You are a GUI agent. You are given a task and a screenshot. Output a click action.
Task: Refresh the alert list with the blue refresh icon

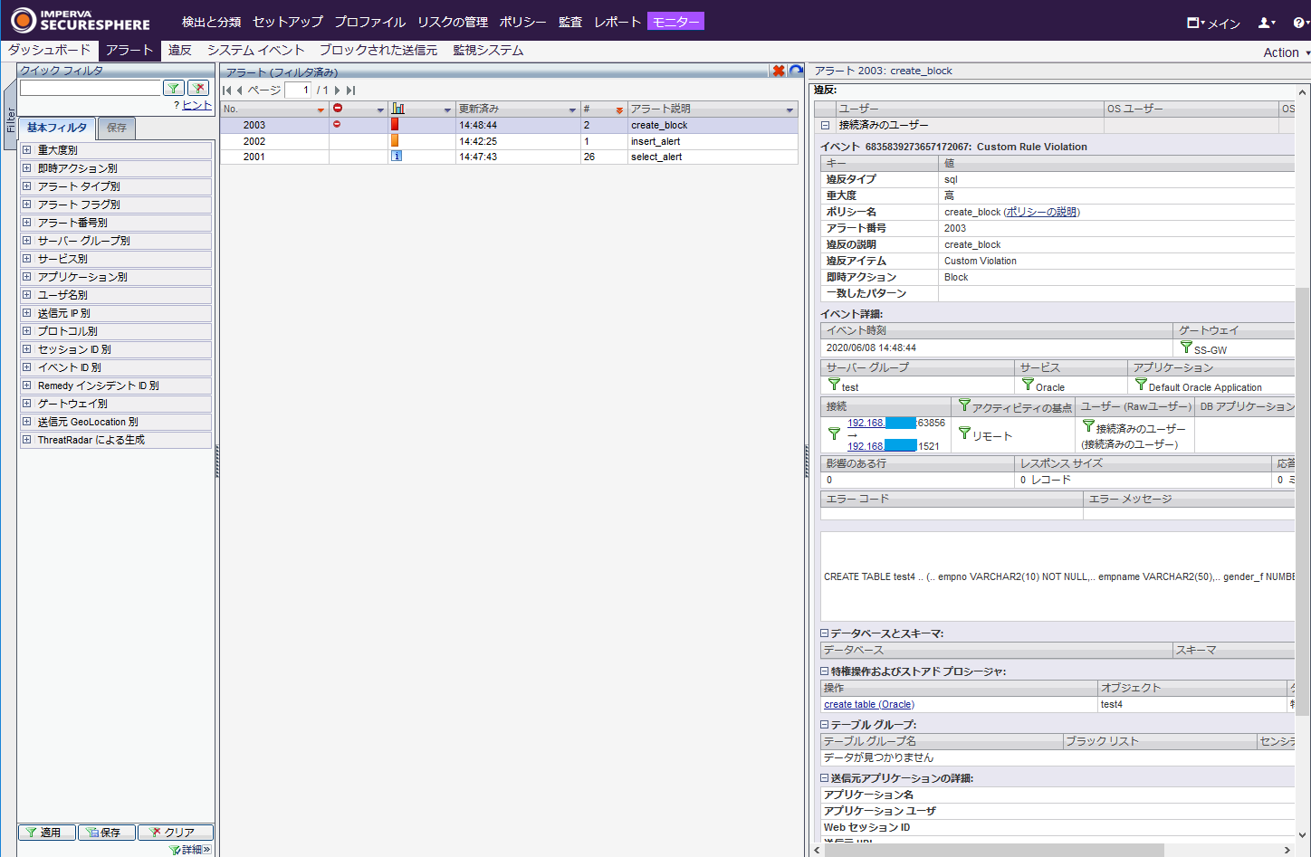(x=796, y=71)
